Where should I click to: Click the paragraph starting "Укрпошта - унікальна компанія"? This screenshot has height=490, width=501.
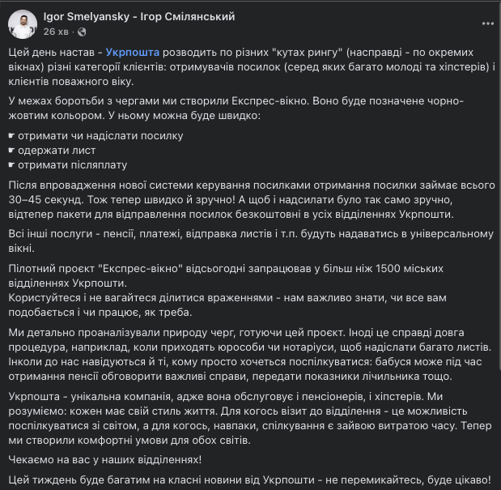(243, 418)
